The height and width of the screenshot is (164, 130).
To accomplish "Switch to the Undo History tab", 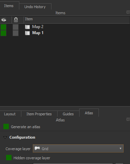I will pos(35,6).
